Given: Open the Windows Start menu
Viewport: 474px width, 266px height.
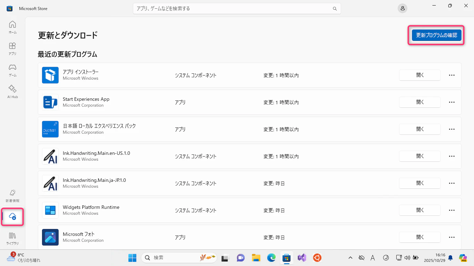Looking at the screenshot, I should pyautogui.click(x=132, y=258).
